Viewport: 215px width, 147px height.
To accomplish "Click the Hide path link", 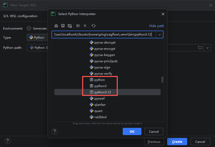I will coord(157,26).
